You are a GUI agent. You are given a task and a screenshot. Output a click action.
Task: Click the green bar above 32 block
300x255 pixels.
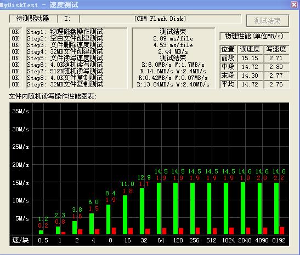[x=142, y=211]
